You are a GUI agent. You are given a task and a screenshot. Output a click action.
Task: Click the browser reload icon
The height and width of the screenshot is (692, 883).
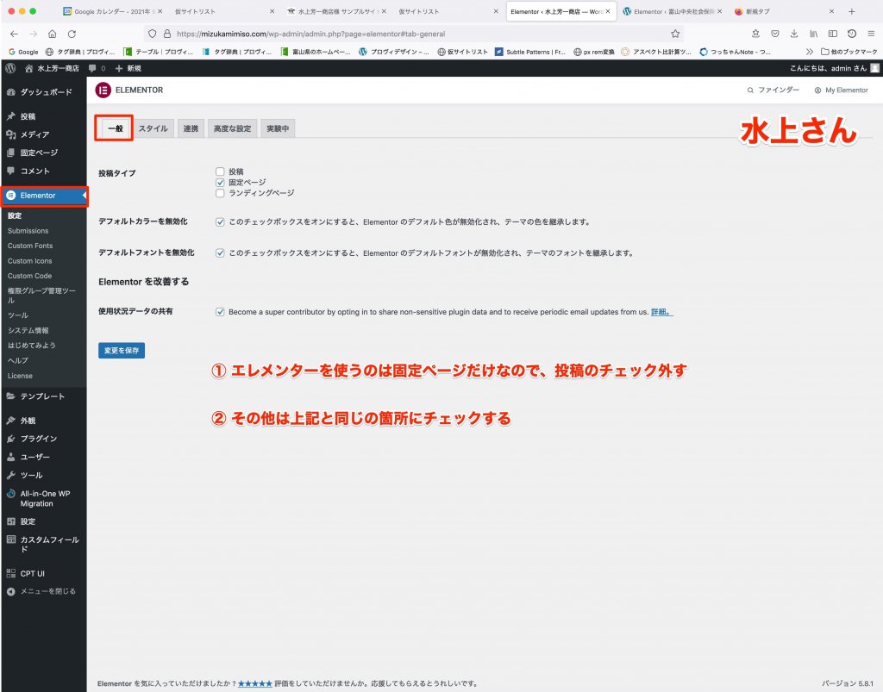[72, 34]
